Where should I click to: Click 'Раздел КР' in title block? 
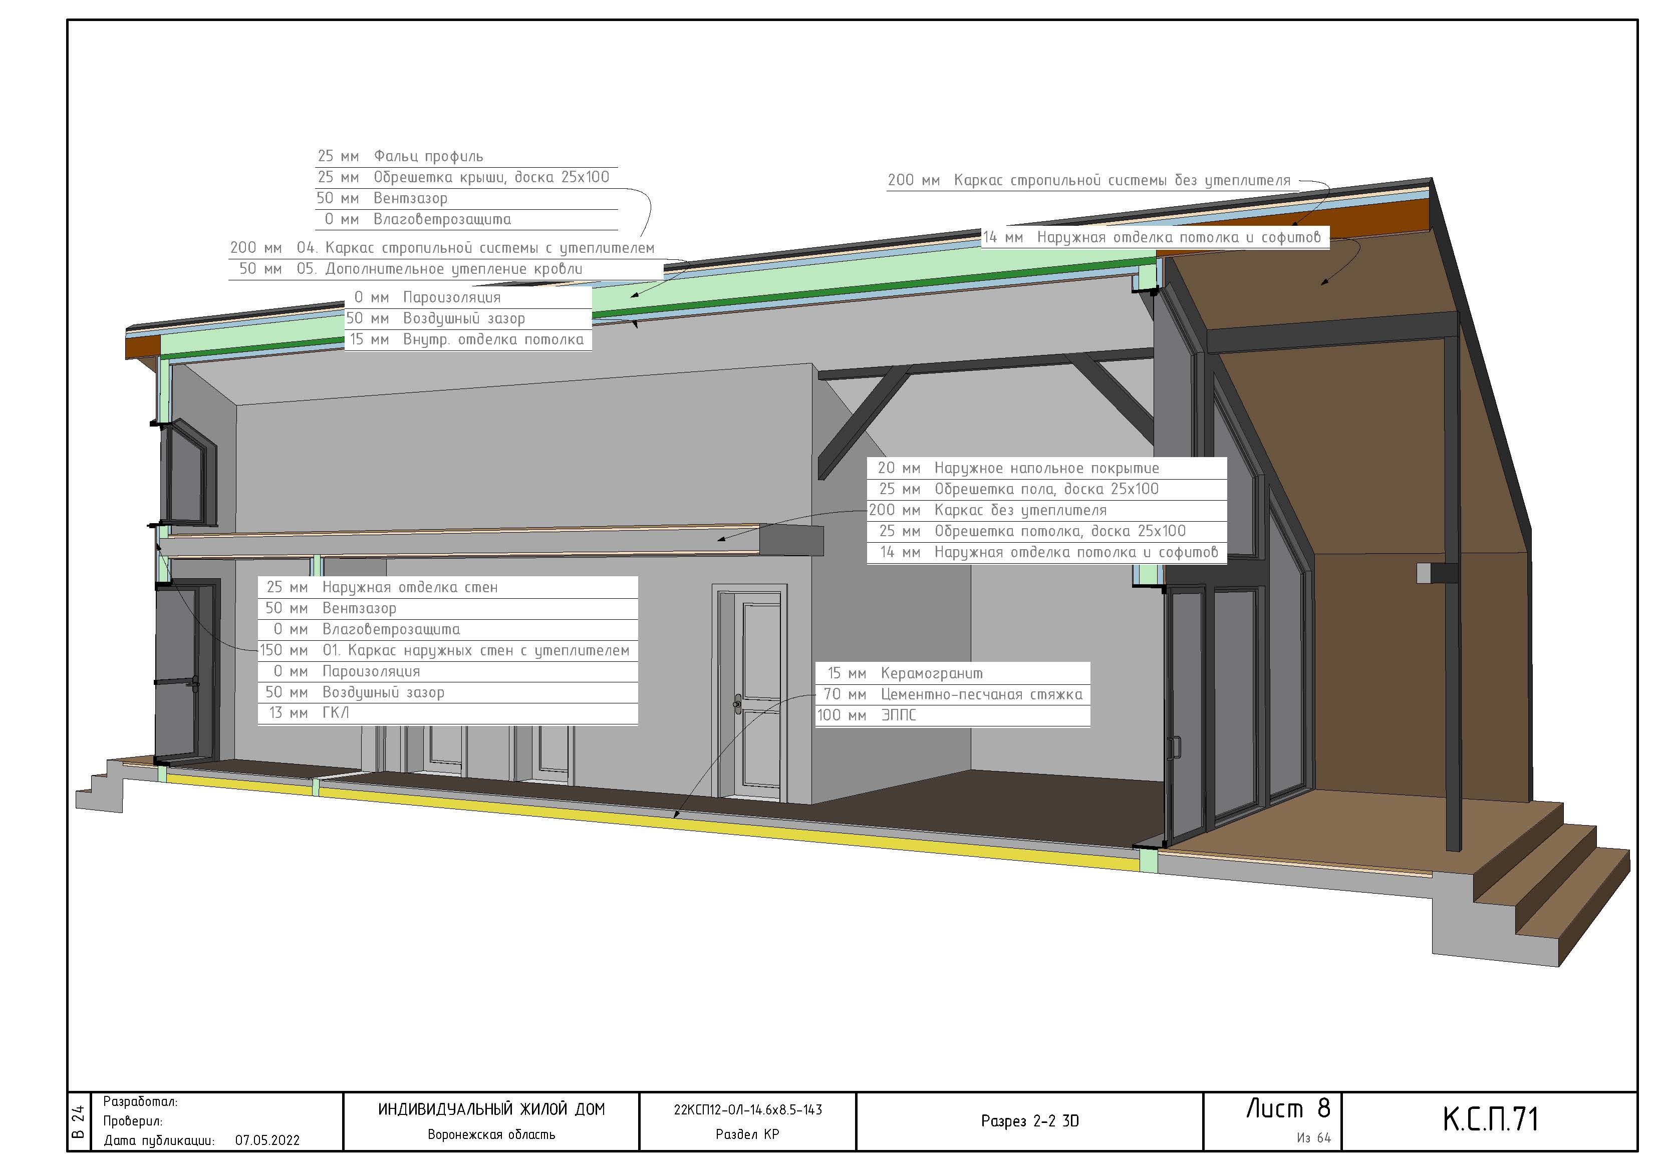tap(748, 1134)
